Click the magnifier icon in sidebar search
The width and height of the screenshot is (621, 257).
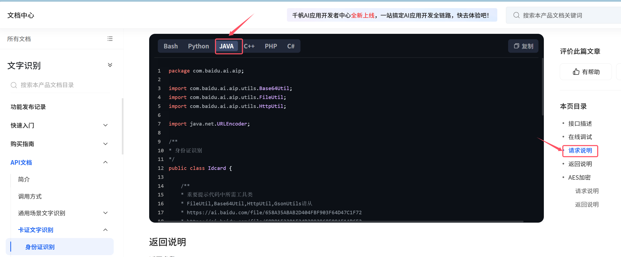[14, 85]
